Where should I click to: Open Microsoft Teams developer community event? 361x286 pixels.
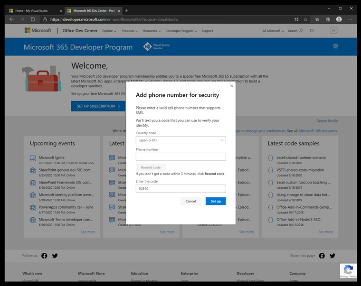(x=66, y=220)
